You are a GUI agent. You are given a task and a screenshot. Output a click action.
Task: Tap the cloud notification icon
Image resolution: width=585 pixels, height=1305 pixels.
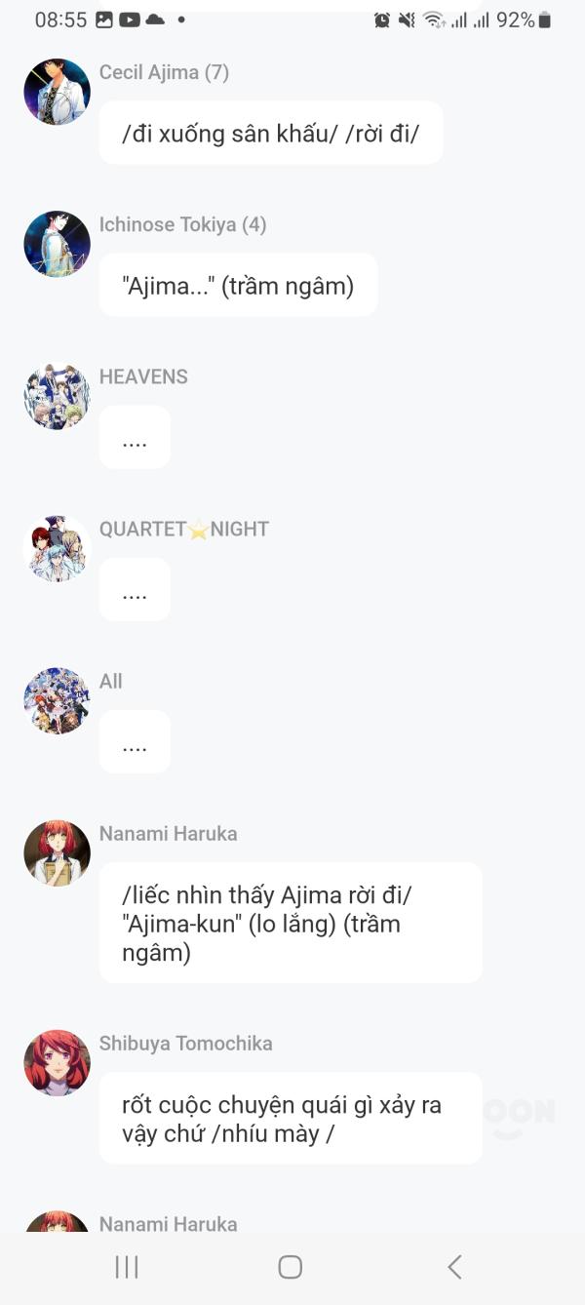(155, 20)
